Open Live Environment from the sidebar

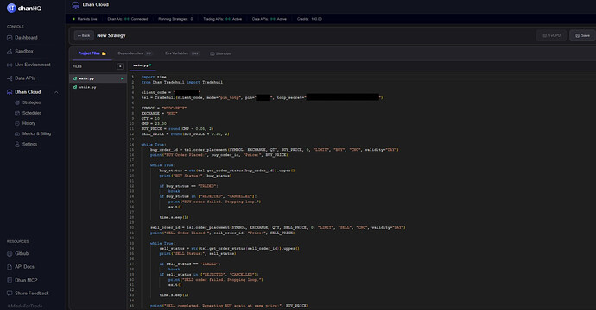click(10, 65)
